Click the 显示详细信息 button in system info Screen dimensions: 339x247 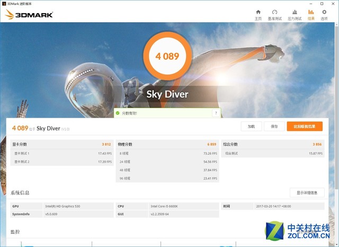(x=307, y=193)
